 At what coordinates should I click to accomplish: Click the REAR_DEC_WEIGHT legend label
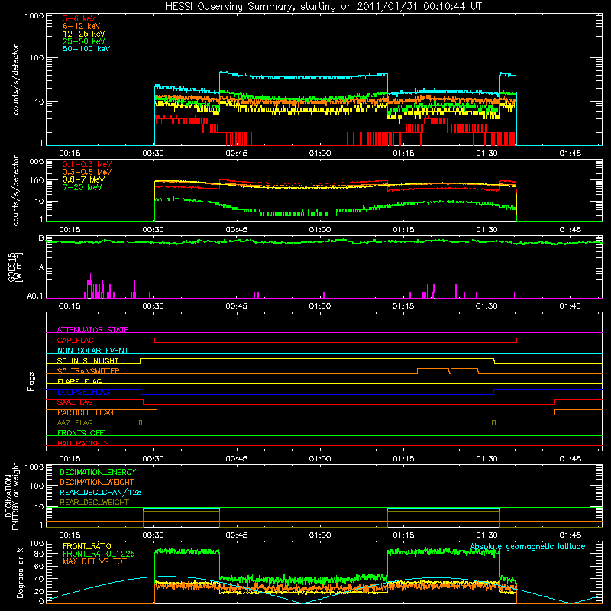point(94,503)
